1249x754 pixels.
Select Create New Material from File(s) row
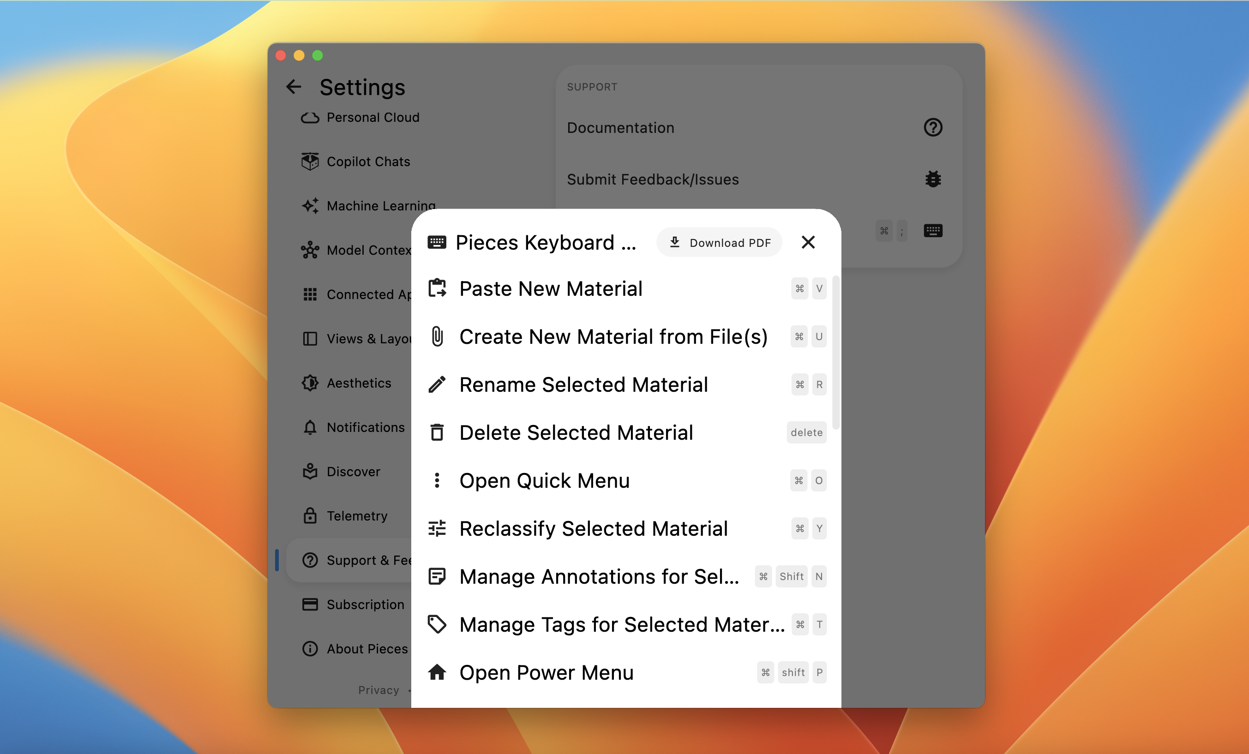click(x=626, y=336)
